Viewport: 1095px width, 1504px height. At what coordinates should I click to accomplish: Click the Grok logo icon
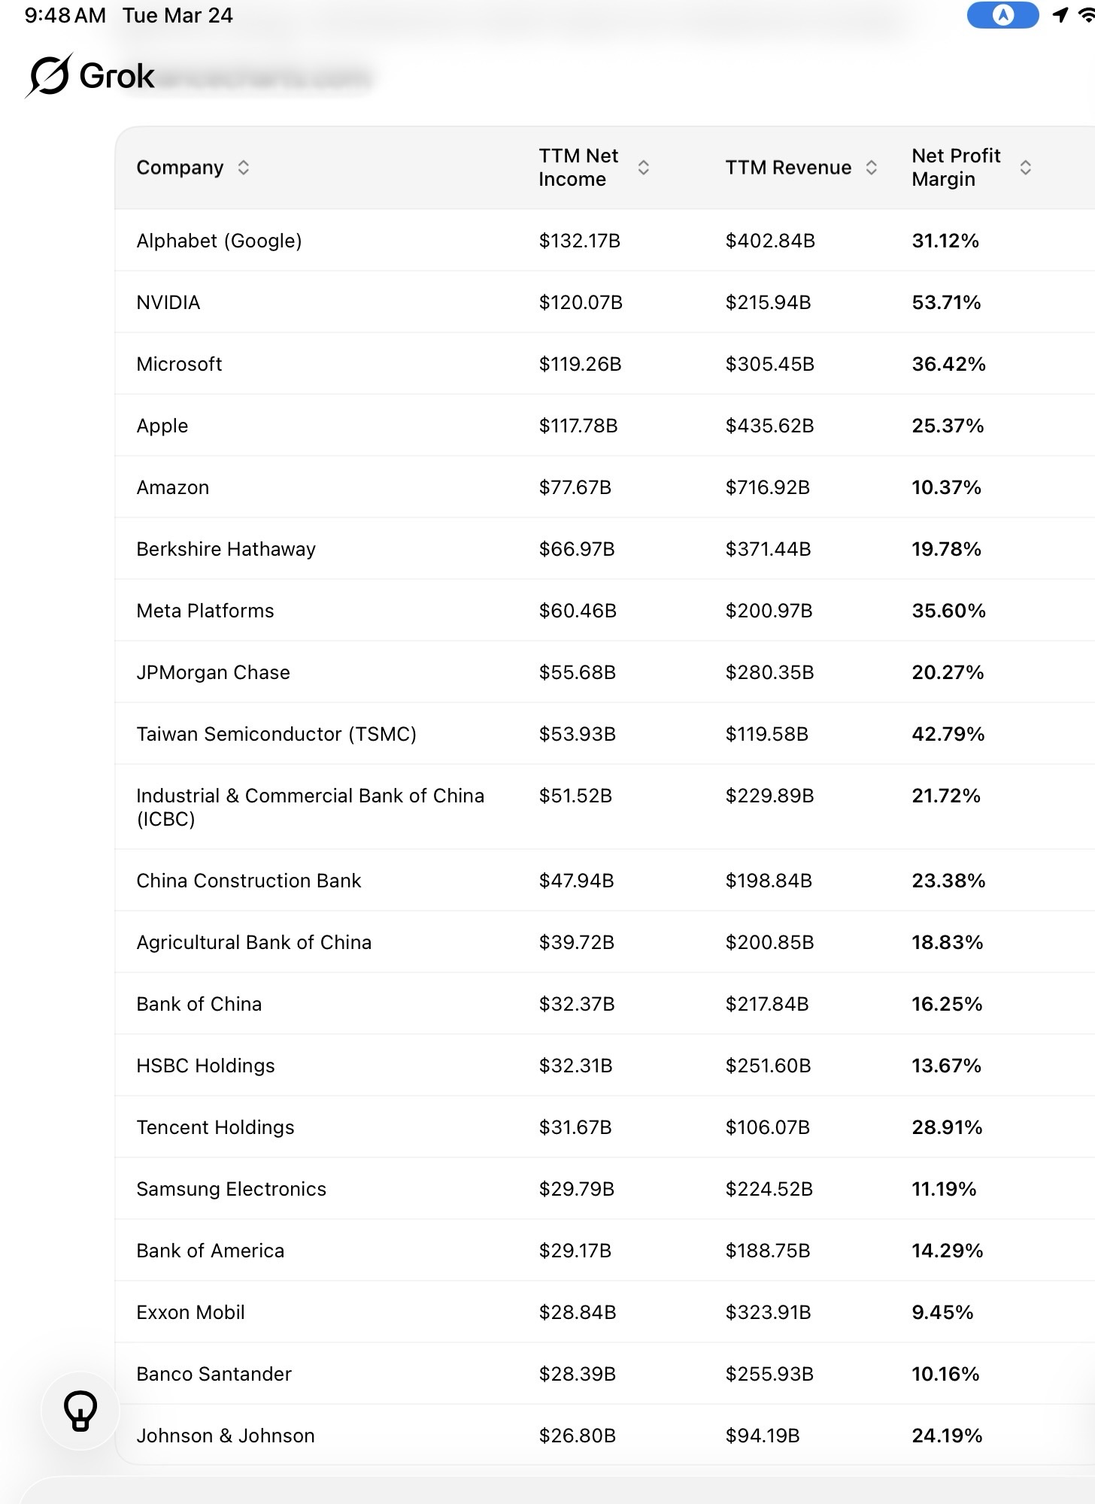point(50,75)
